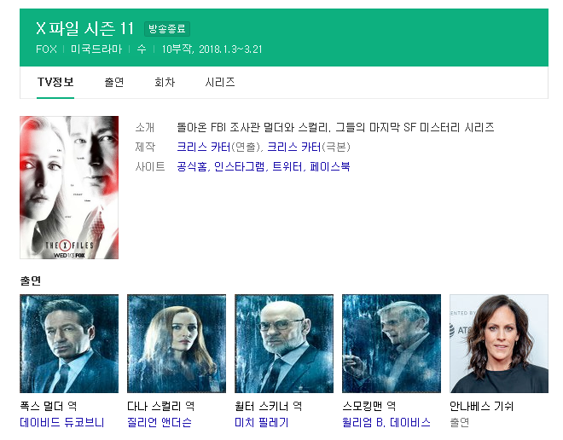Click the Dana Scully cast photo
The width and height of the screenshot is (563, 440).
point(177,344)
